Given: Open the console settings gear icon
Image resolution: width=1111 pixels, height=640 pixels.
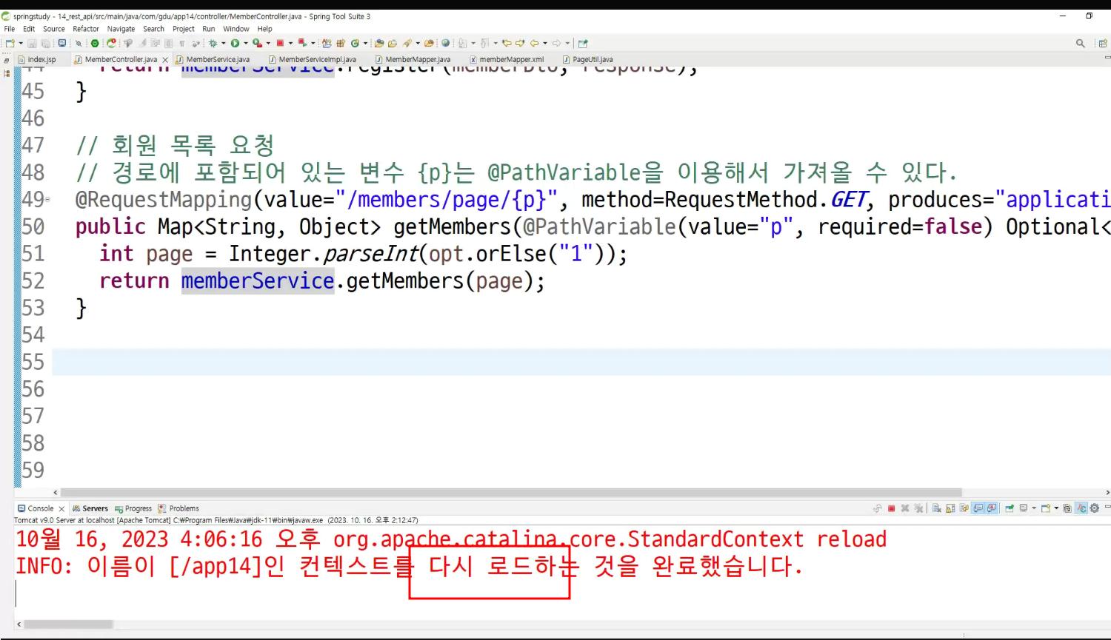Looking at the screenshot, I should point(1094,508).
